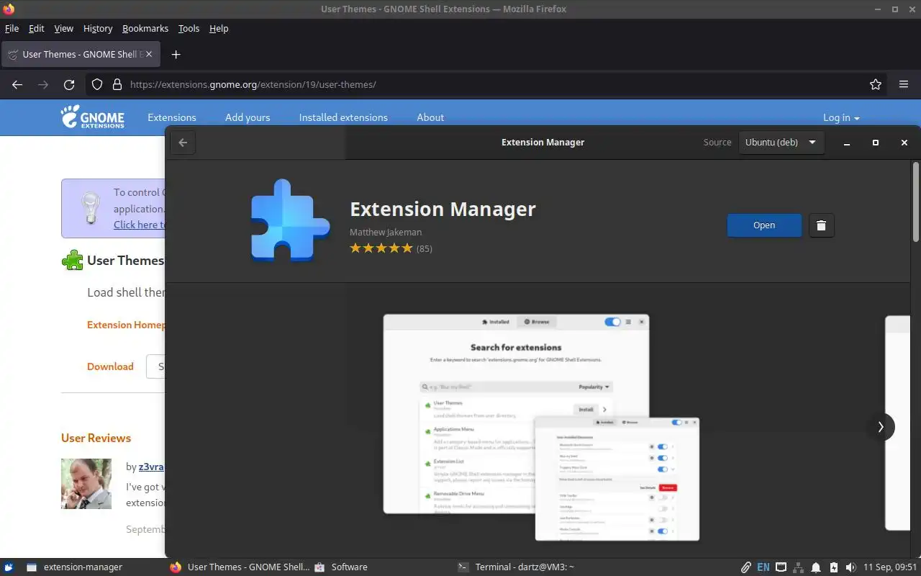
Task: Expand Log in dropdown on GNOME site
Action: [x=841, y=117]
